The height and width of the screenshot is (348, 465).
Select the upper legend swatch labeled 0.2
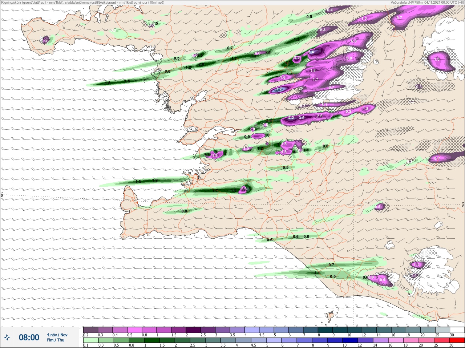point(90,330)
